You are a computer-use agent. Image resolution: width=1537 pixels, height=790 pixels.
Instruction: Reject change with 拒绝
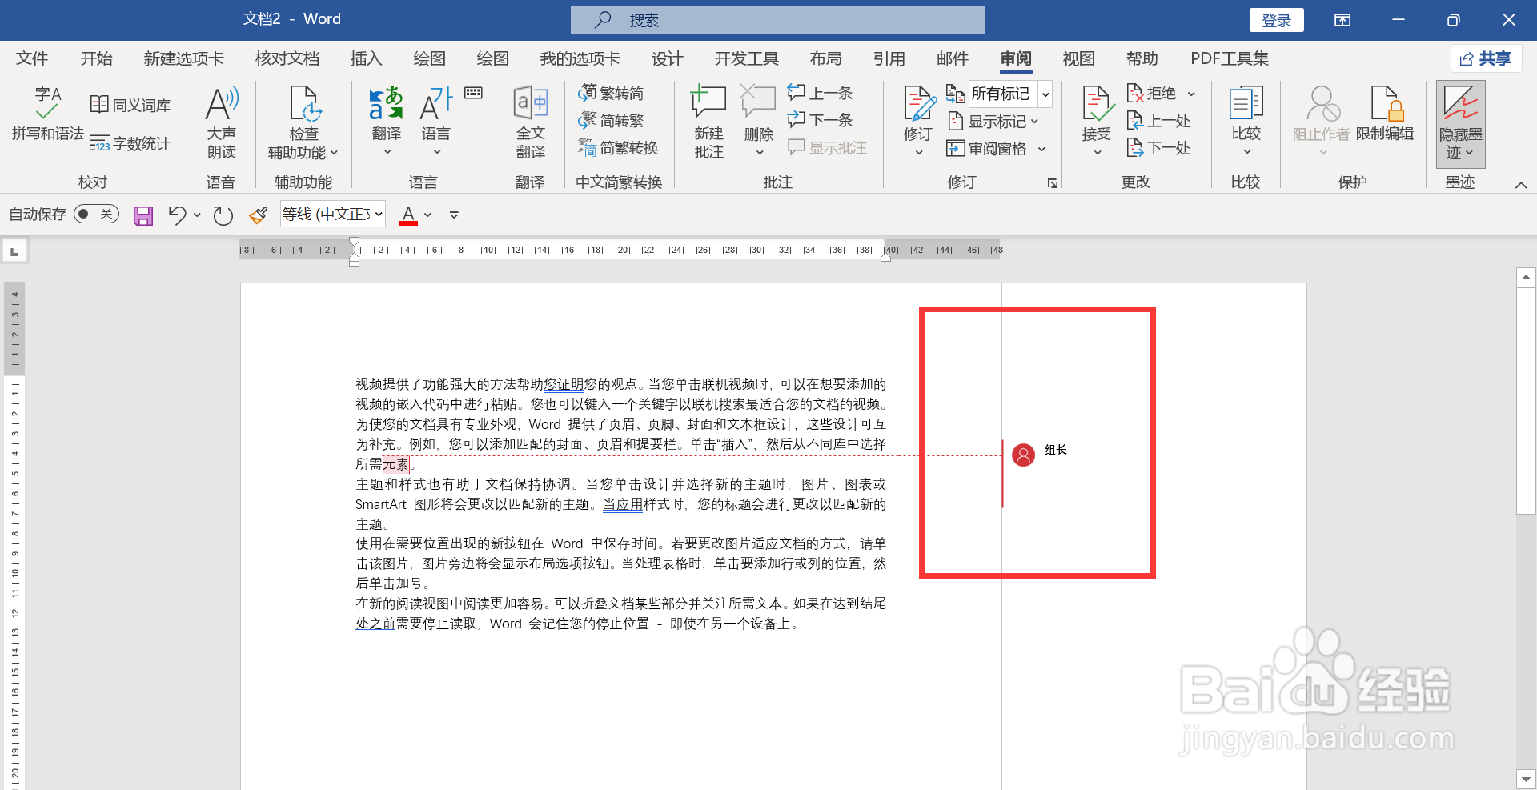pyautogui.click(x=1152, y=94)
